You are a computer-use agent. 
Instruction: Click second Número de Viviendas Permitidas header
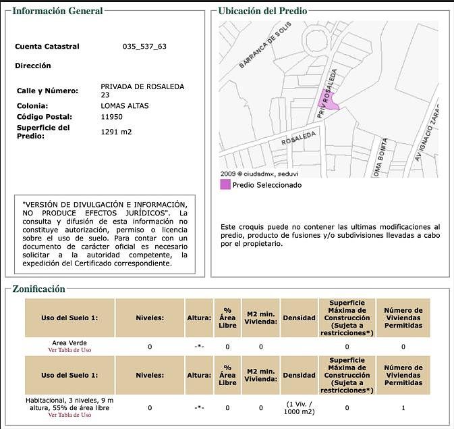(x=403, y=376)
